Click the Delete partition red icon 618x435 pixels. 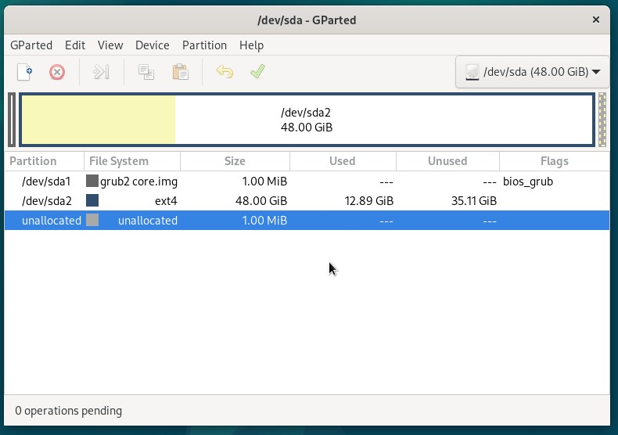click(x=57, y=72)
